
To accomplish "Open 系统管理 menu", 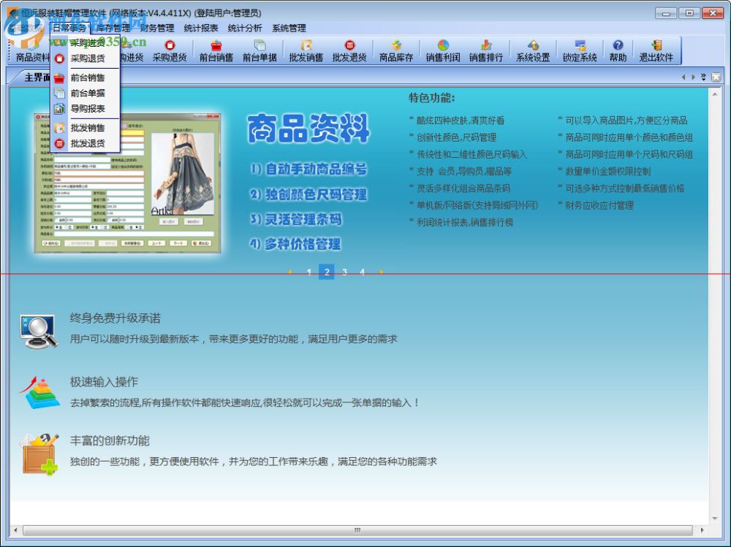I will pyautogui.click(x=289, y=28).
